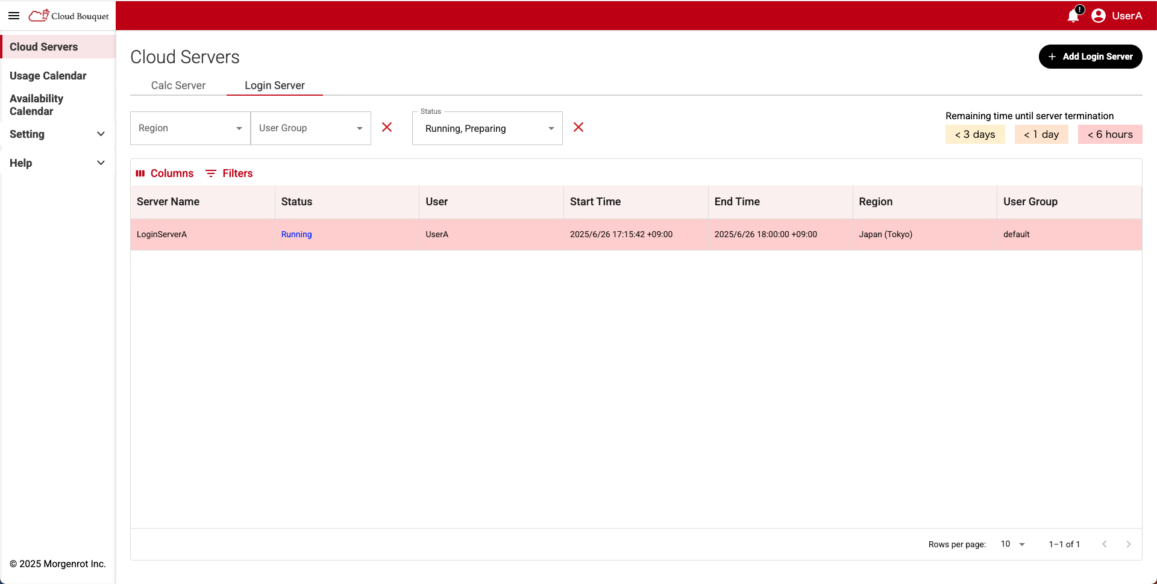Sort by the Status column header
The height and width of the screenshot is (584, 1157).
point(347,202)
